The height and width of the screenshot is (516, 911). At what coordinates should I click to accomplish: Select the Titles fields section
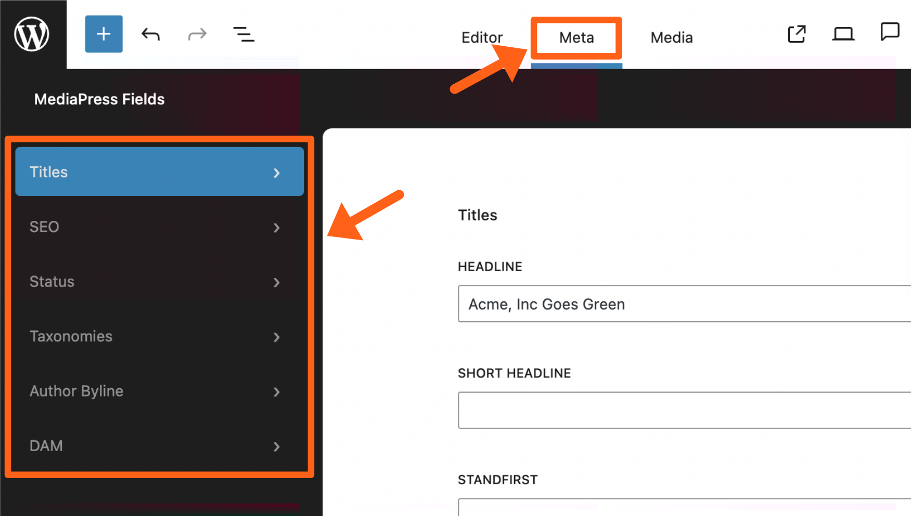pyautogui.click(x=159, y=172)
